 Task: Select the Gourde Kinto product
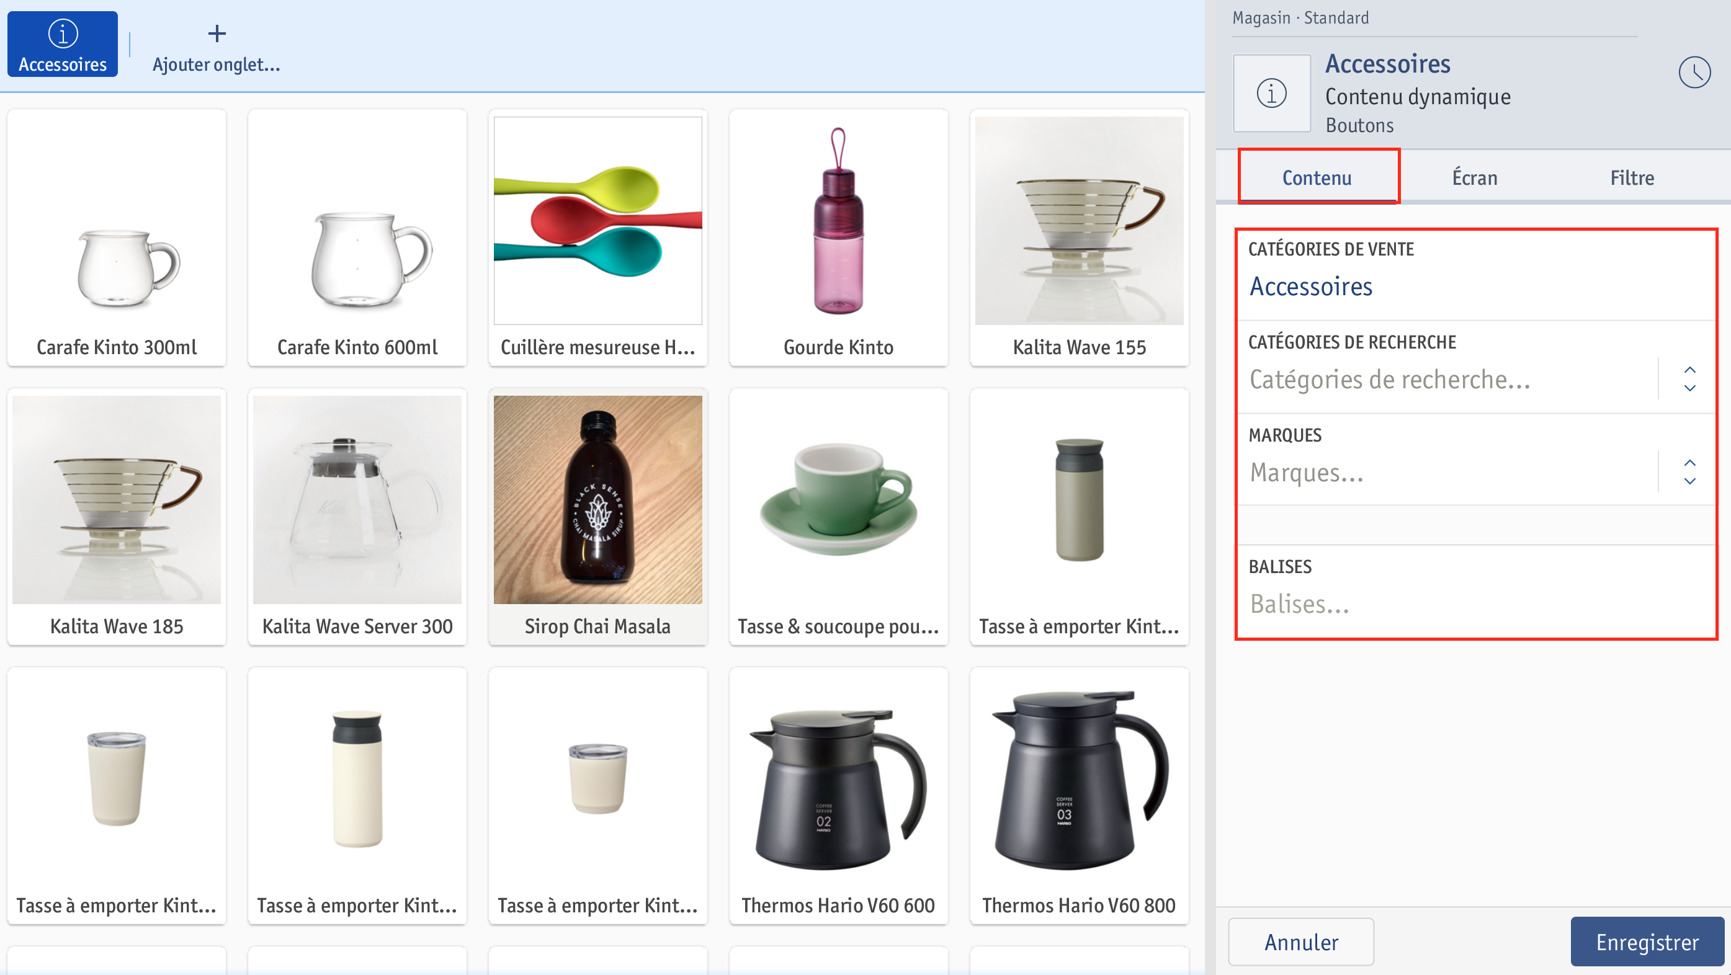(x=839, y=238)
